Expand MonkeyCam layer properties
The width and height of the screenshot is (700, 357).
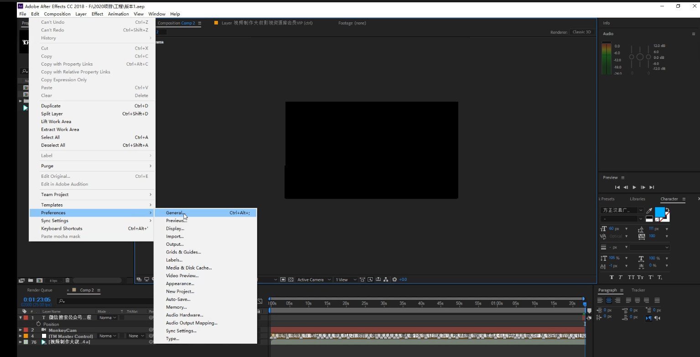21,330
